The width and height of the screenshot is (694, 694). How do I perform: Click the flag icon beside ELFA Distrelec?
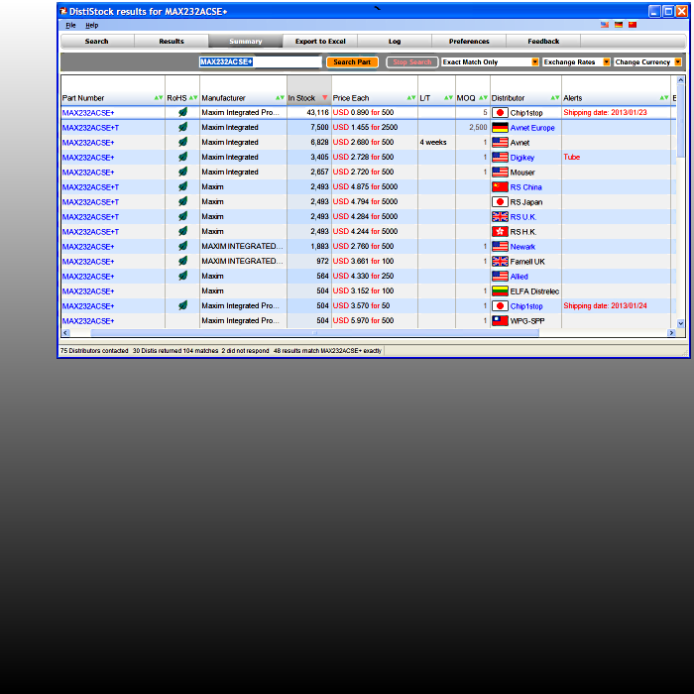click(x=500, y=291)
